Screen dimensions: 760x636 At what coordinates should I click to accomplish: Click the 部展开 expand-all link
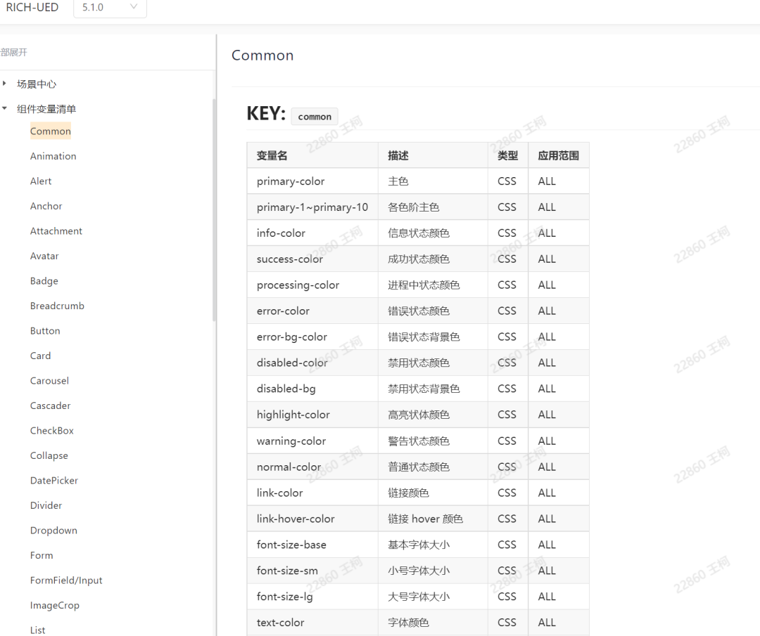click(14, 53)
